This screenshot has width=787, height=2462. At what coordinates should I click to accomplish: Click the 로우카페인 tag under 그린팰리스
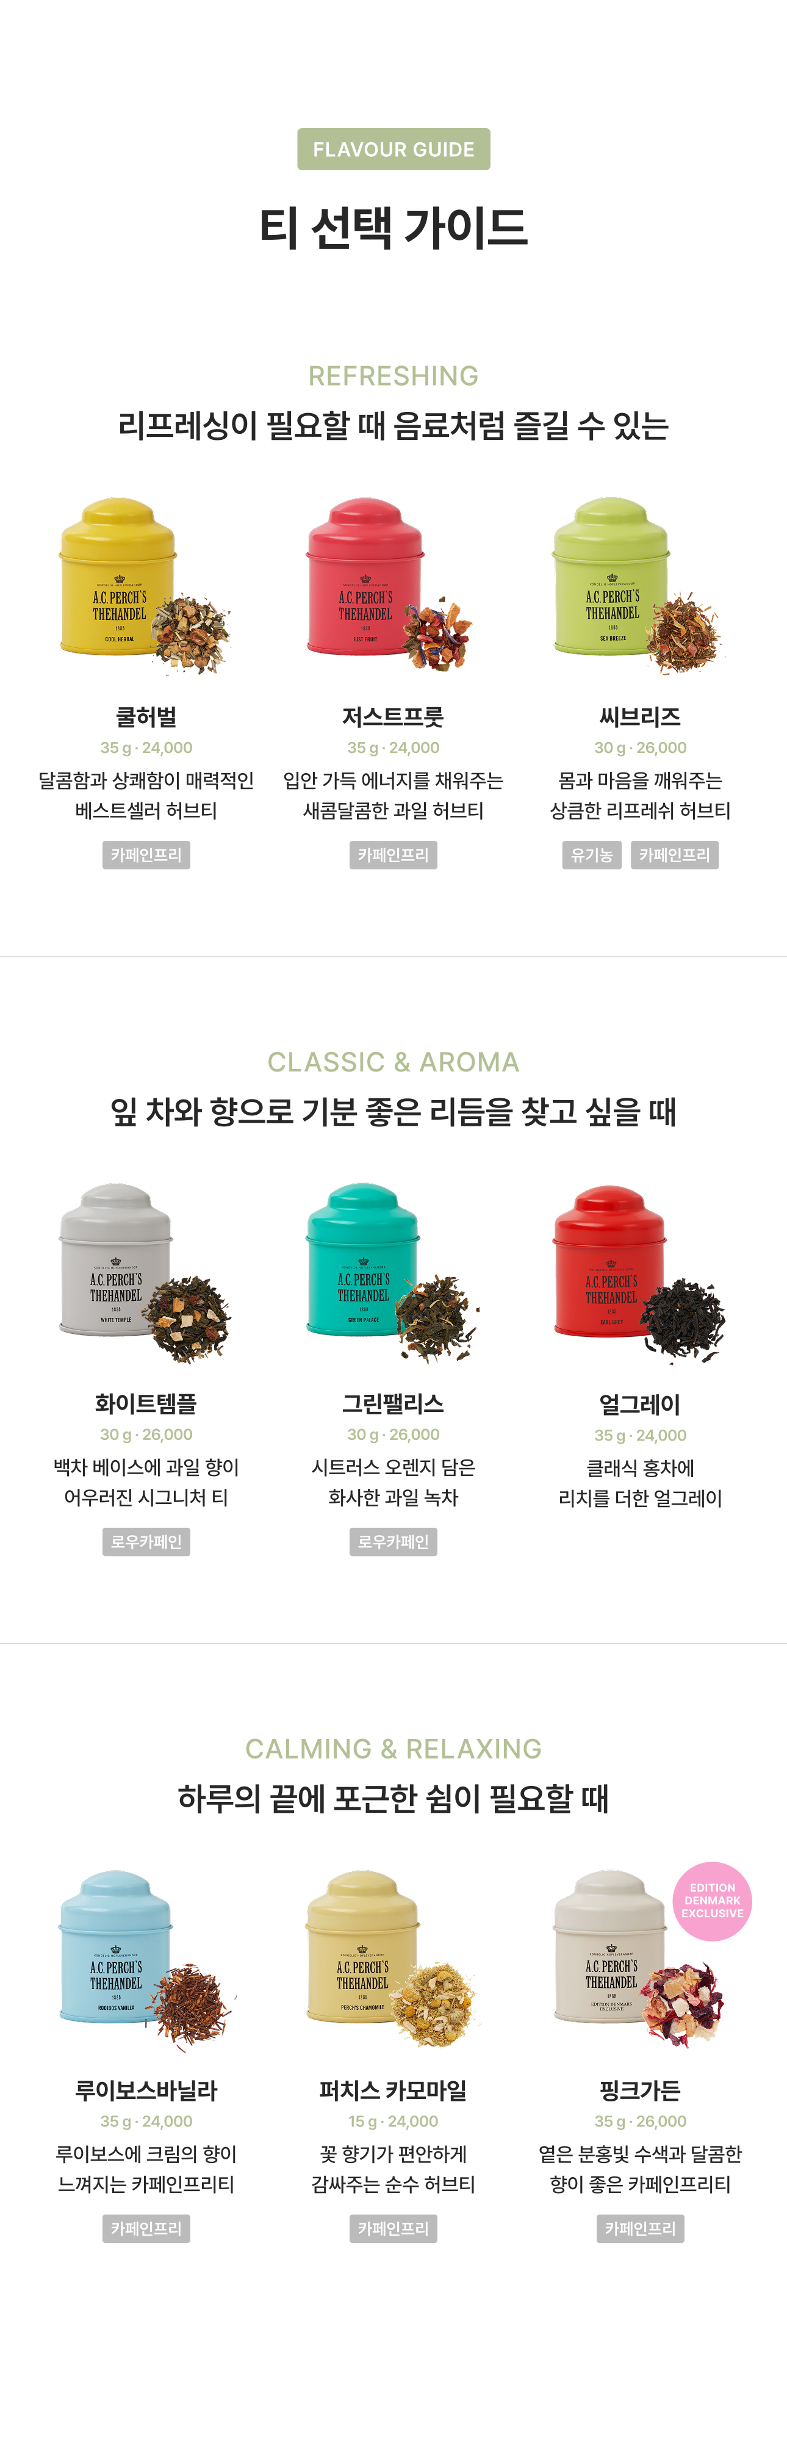click(392, 1542)
